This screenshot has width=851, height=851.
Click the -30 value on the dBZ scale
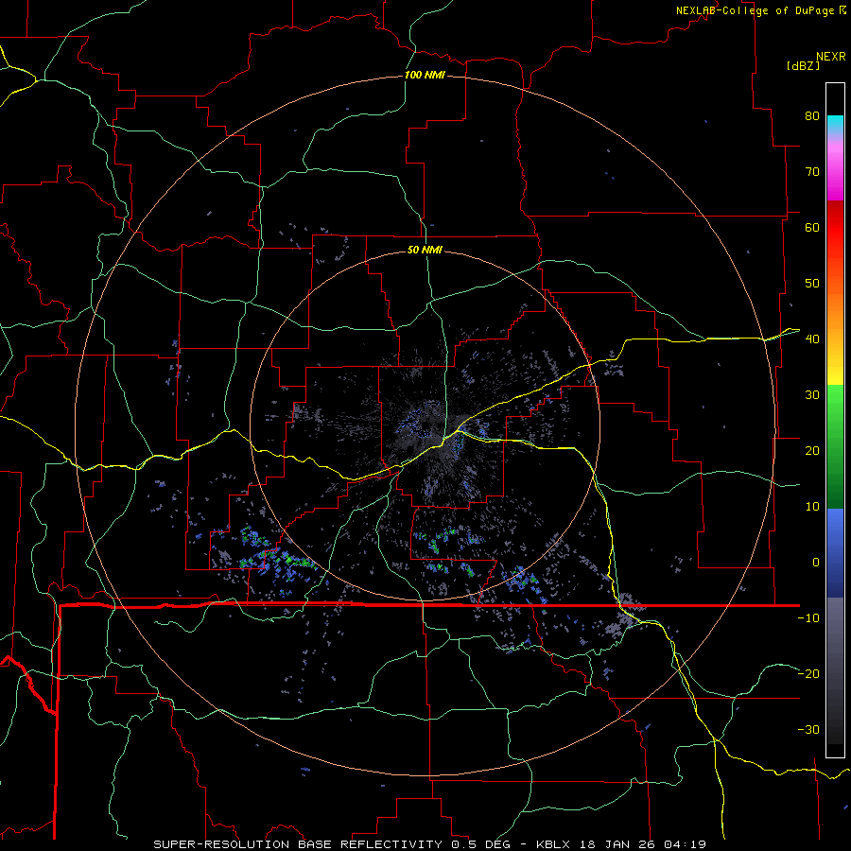pyautogui.click(x=808, y=730)
